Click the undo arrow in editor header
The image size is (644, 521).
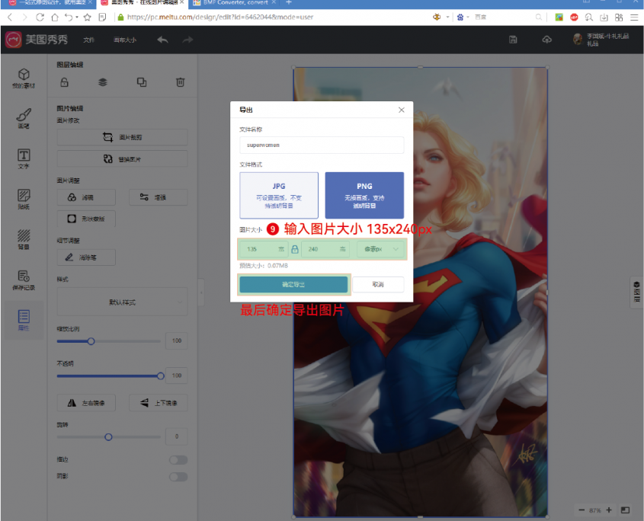tap(162, 40)
